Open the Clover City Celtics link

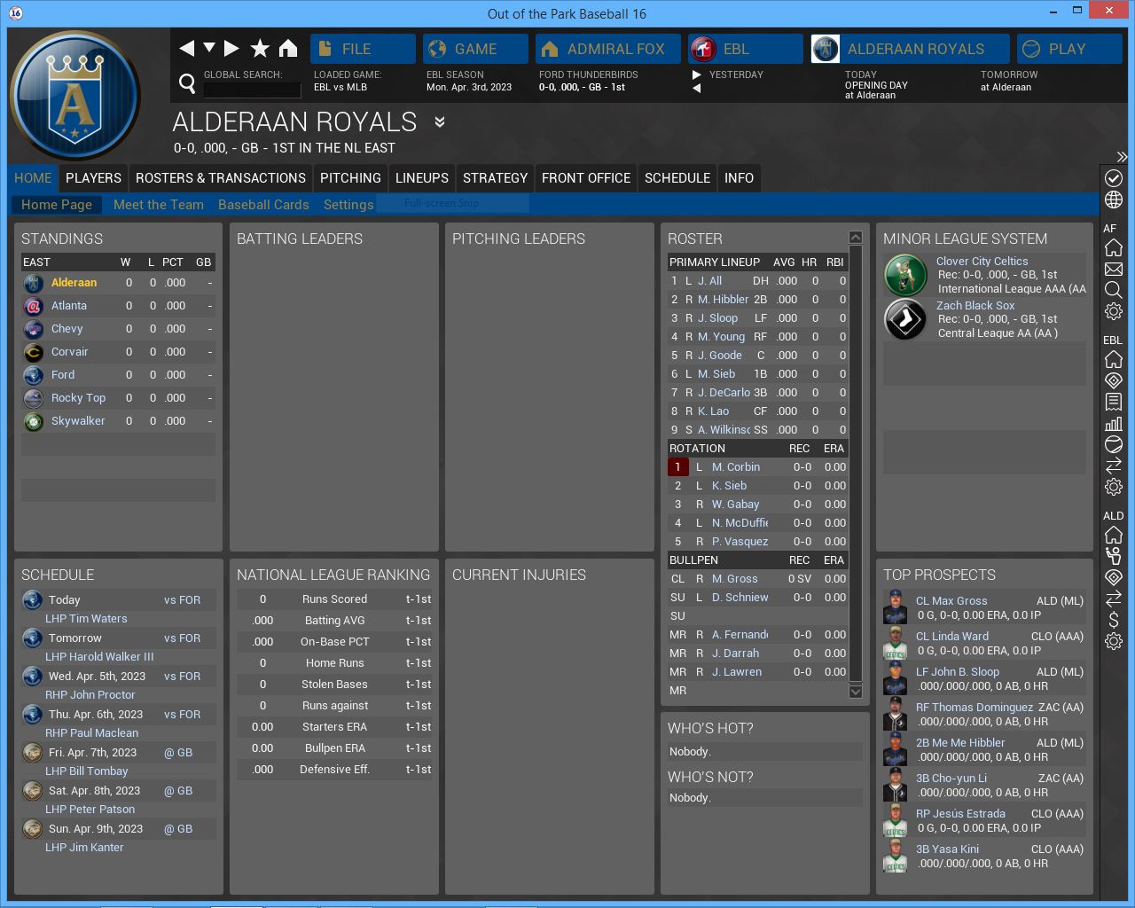[x=982, y=262]
